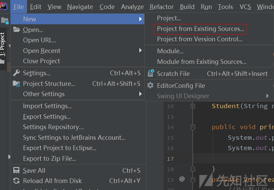Place cursor on empty editor line 17
274x190 pixels.
(233, 158)
